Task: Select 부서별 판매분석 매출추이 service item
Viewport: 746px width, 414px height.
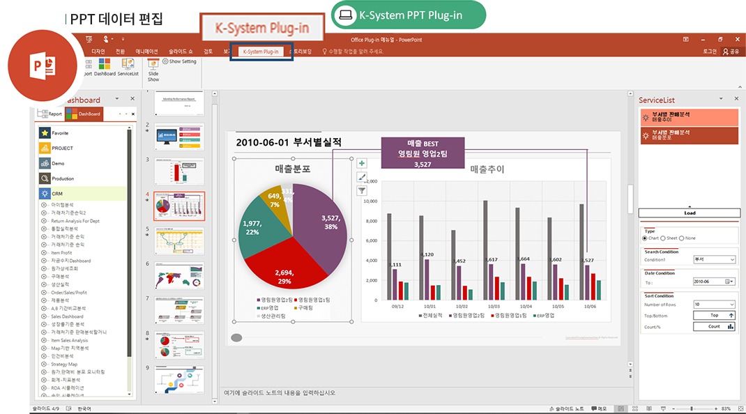Action: (690, 117)
